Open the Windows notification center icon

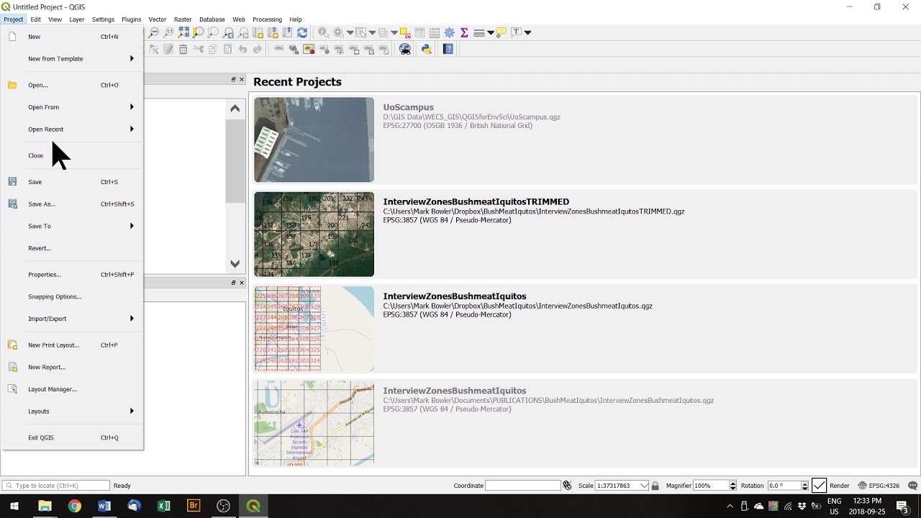click(904, 506)
